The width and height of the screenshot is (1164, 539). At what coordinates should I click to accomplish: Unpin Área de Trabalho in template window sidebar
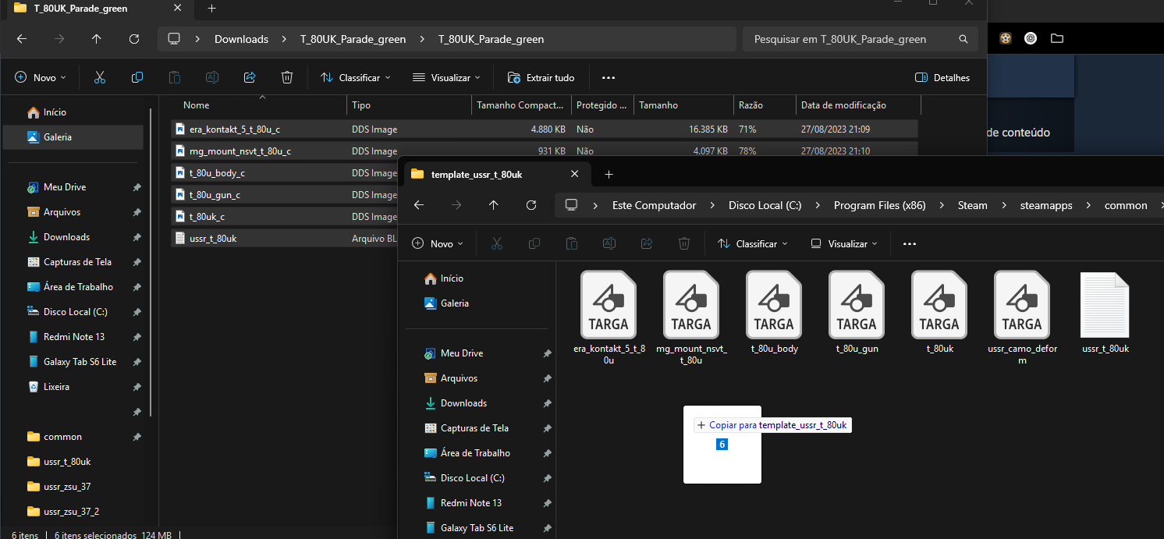(x=547, y=453)
